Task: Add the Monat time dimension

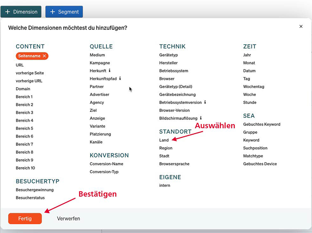Action: (x=249, y=63)
